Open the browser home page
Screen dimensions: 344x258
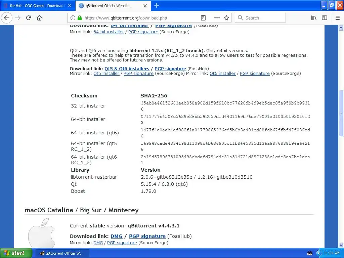(39, 18)
